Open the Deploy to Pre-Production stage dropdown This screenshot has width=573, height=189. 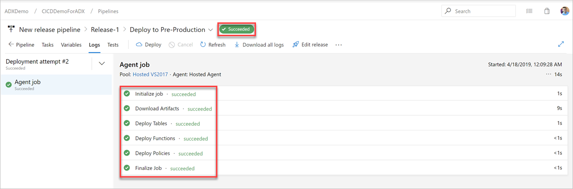point(210,30)
